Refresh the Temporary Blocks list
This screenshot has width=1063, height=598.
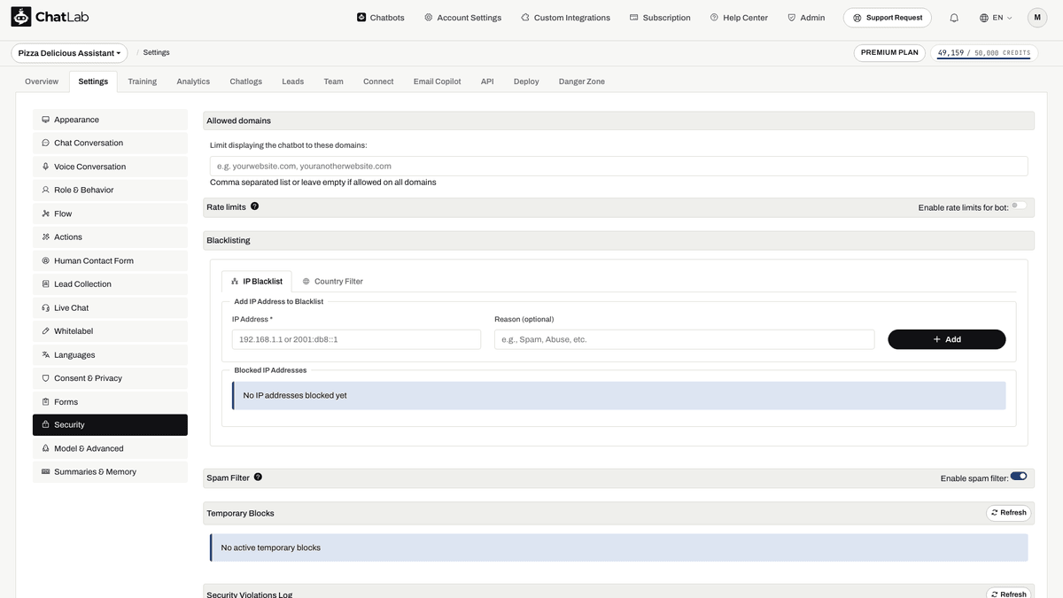(x=1008, y=513)
